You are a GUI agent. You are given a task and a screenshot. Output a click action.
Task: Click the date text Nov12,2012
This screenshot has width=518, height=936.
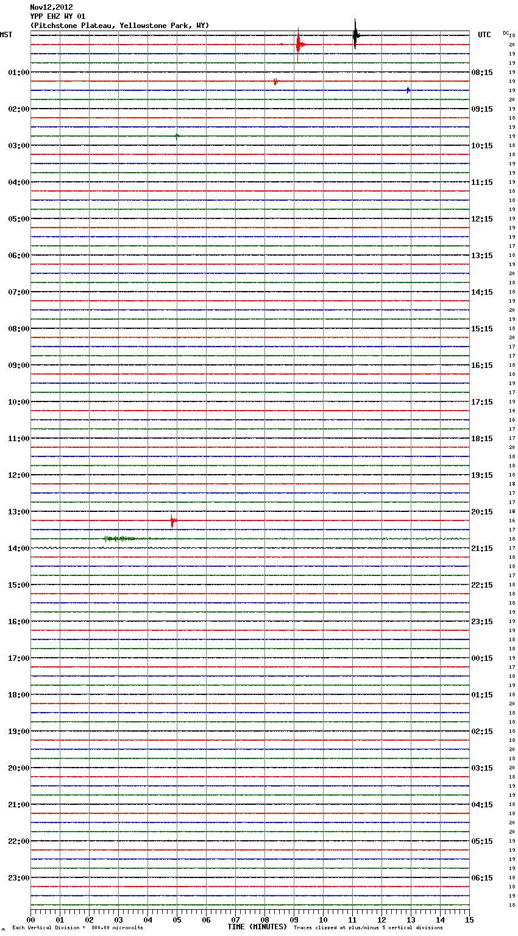tap(51, 7)
